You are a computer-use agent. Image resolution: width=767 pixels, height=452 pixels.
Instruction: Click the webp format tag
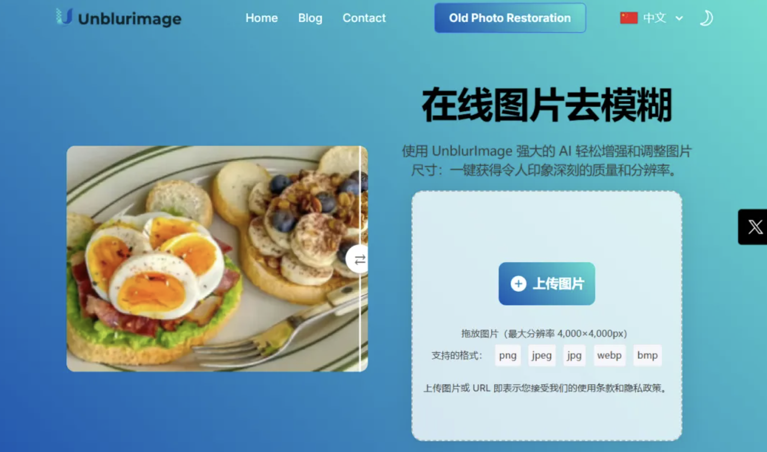[x=609, y=355]
